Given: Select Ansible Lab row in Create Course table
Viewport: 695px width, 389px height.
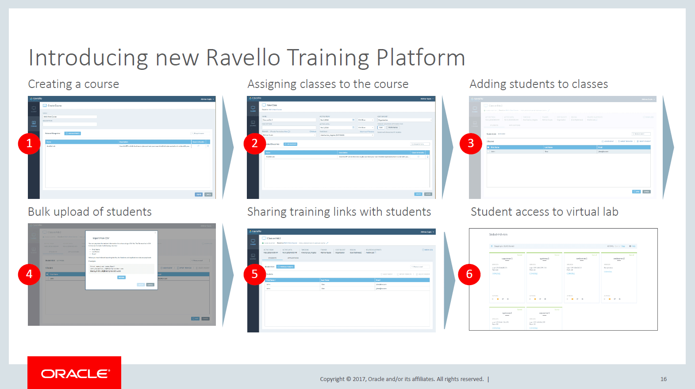Looking at the screenshot, I should [128, 146].
